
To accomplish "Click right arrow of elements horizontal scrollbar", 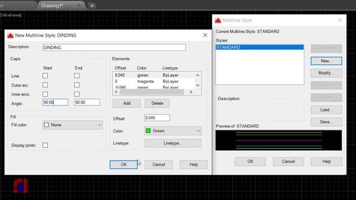I will [191, 92].
